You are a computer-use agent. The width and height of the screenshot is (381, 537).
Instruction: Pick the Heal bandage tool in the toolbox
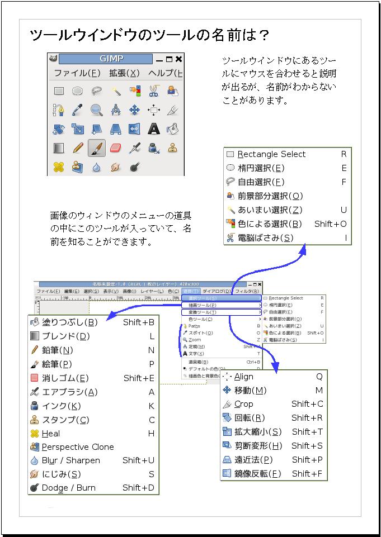click(x=59, y=167)
